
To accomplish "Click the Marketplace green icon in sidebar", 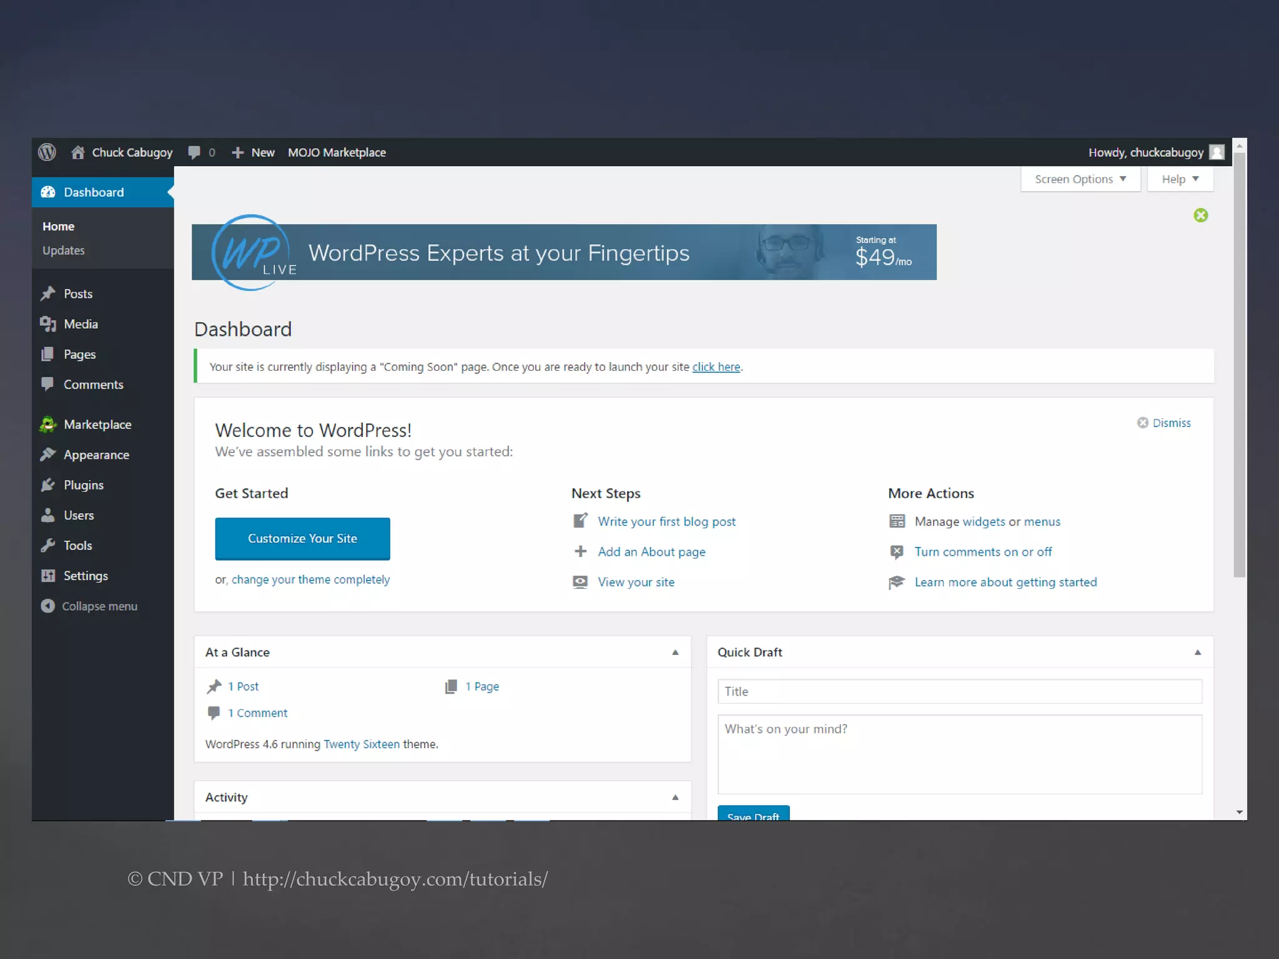I will [x=48, y=425].
